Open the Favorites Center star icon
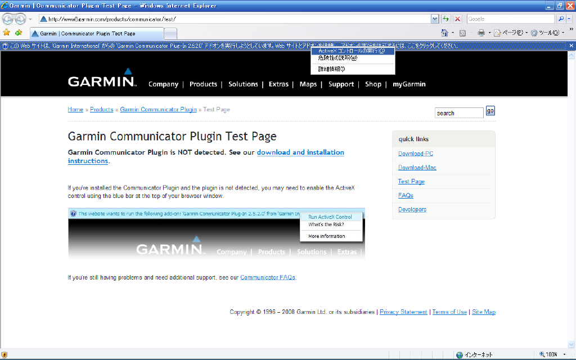 7,33
